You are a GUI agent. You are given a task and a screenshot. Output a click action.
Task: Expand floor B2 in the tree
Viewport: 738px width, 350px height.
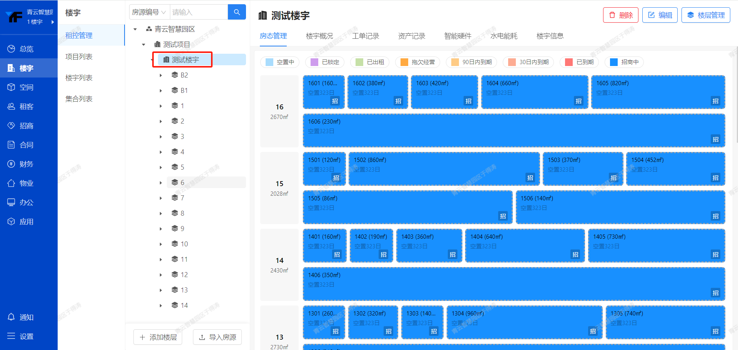point(161,75)
